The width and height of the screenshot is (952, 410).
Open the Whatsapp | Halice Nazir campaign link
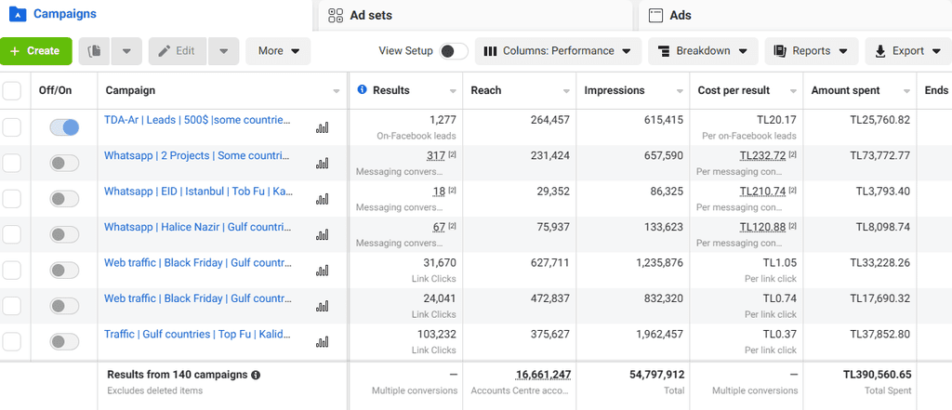tap(197, 227)
